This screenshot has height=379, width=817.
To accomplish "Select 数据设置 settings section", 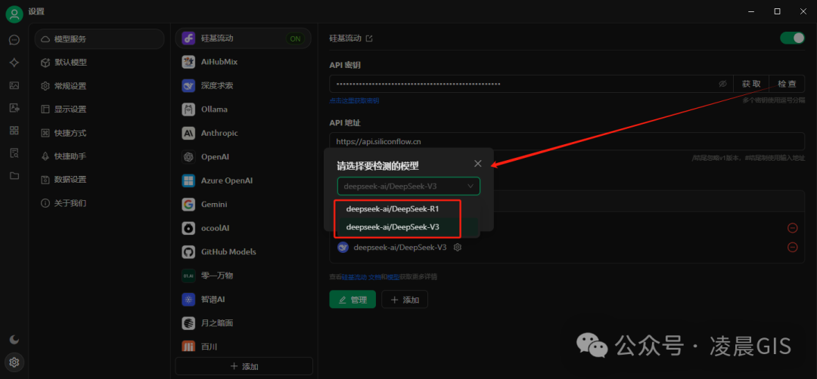I will (99, 180).
